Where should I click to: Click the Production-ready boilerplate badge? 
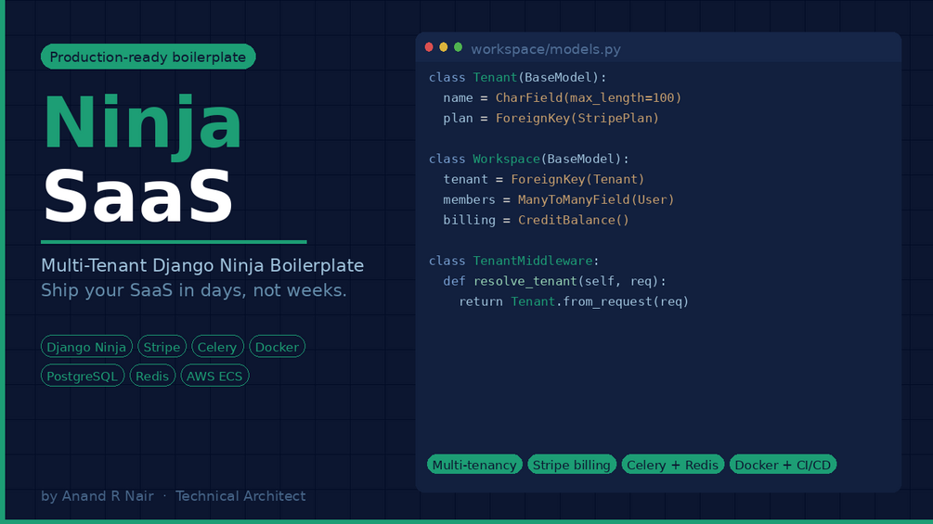point(149,57)
